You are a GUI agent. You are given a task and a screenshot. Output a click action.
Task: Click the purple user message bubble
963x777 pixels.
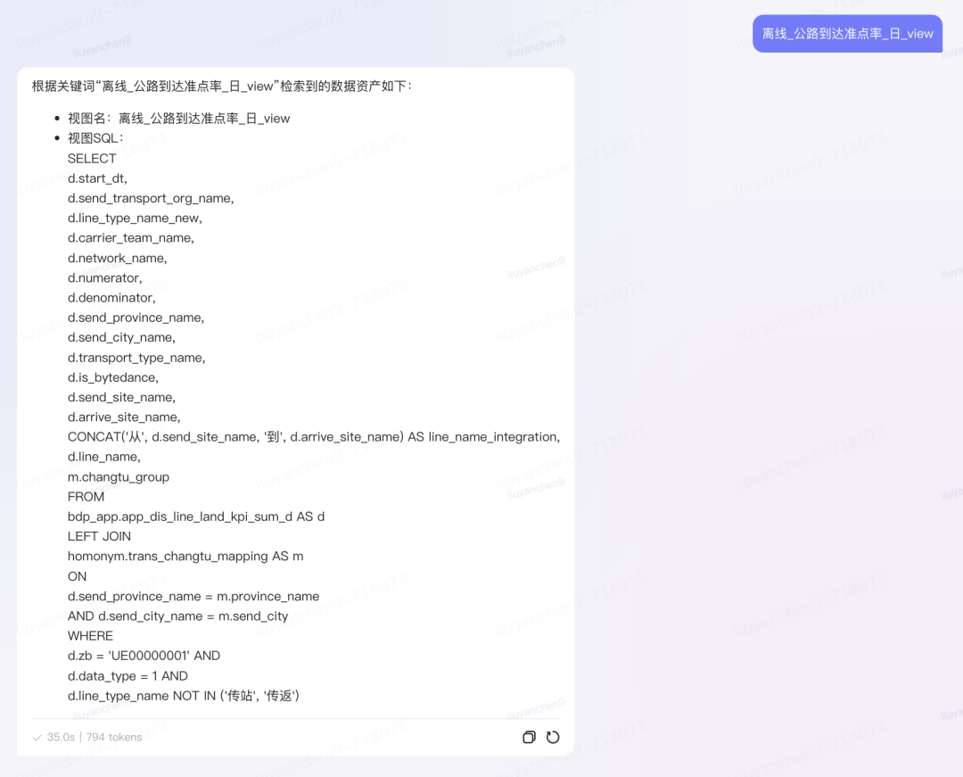click(x=847, y=34)
